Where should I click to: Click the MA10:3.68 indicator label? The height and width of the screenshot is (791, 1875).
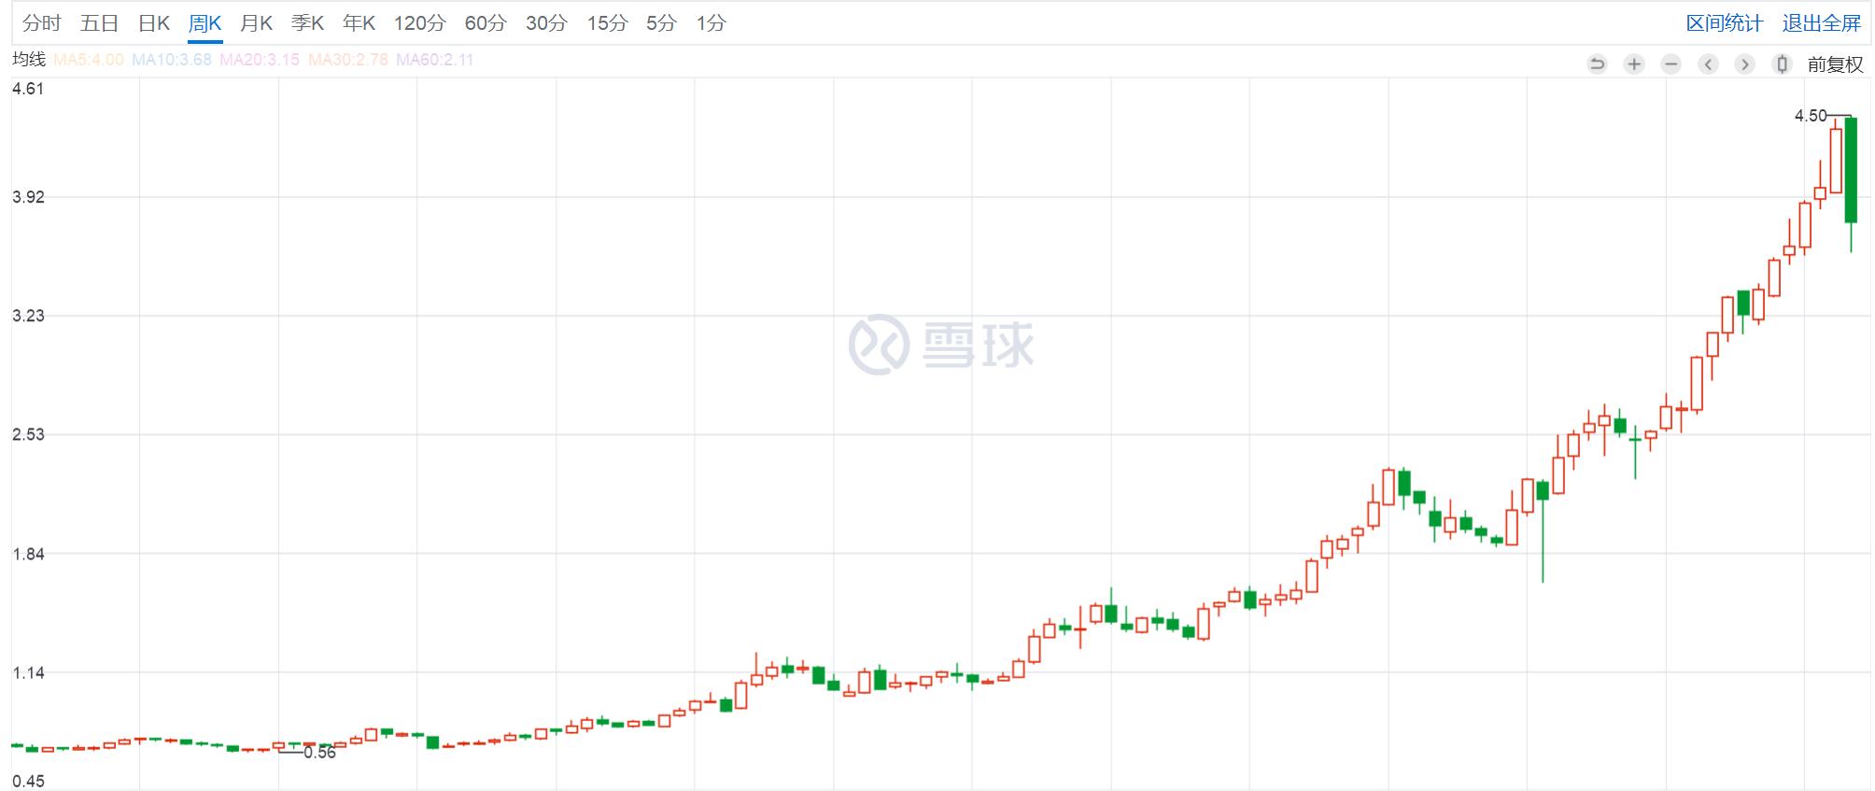tap(172, 60)
